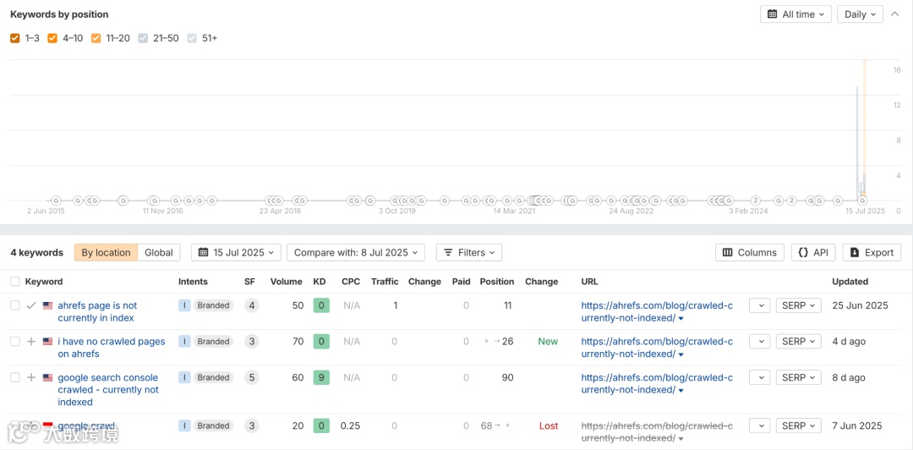Click the US flag in the 'google search console' row
Image resolution: width=913 pixels, height=450 pixels.
pyautogui.click(x=47, y=378)
